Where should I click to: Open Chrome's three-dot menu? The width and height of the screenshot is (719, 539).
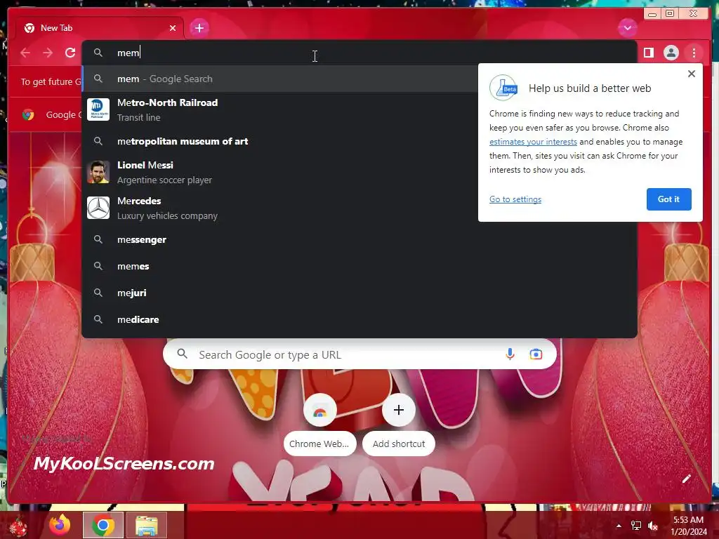coord(694,53)
